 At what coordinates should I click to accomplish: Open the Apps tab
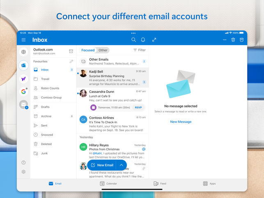click(209, 184)
